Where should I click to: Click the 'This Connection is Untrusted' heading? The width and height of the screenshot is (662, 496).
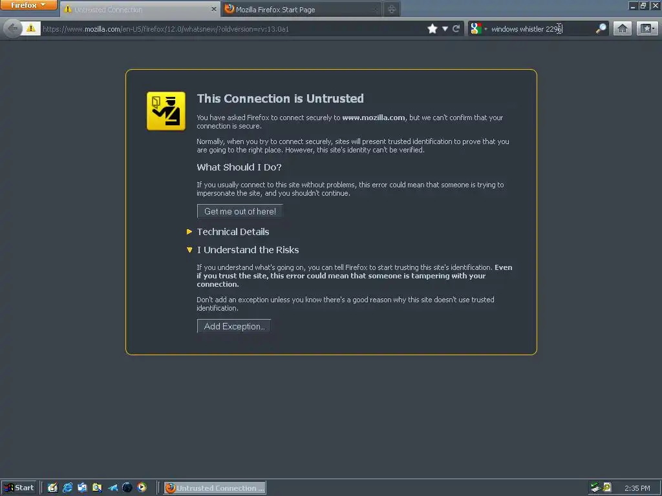(281, 99)
